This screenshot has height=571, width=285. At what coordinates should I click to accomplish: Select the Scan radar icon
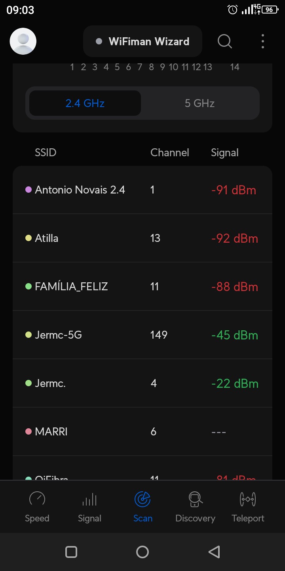[142, 499]
